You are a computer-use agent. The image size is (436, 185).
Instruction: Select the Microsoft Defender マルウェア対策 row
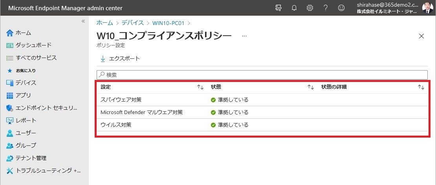coord(262,112)
